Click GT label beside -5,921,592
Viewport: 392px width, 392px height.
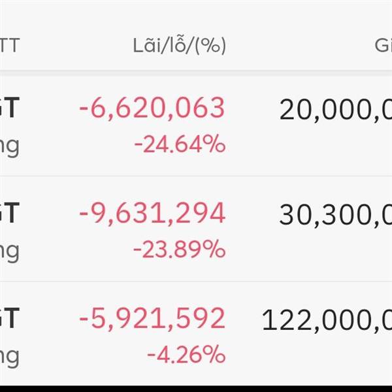point(10,319)
